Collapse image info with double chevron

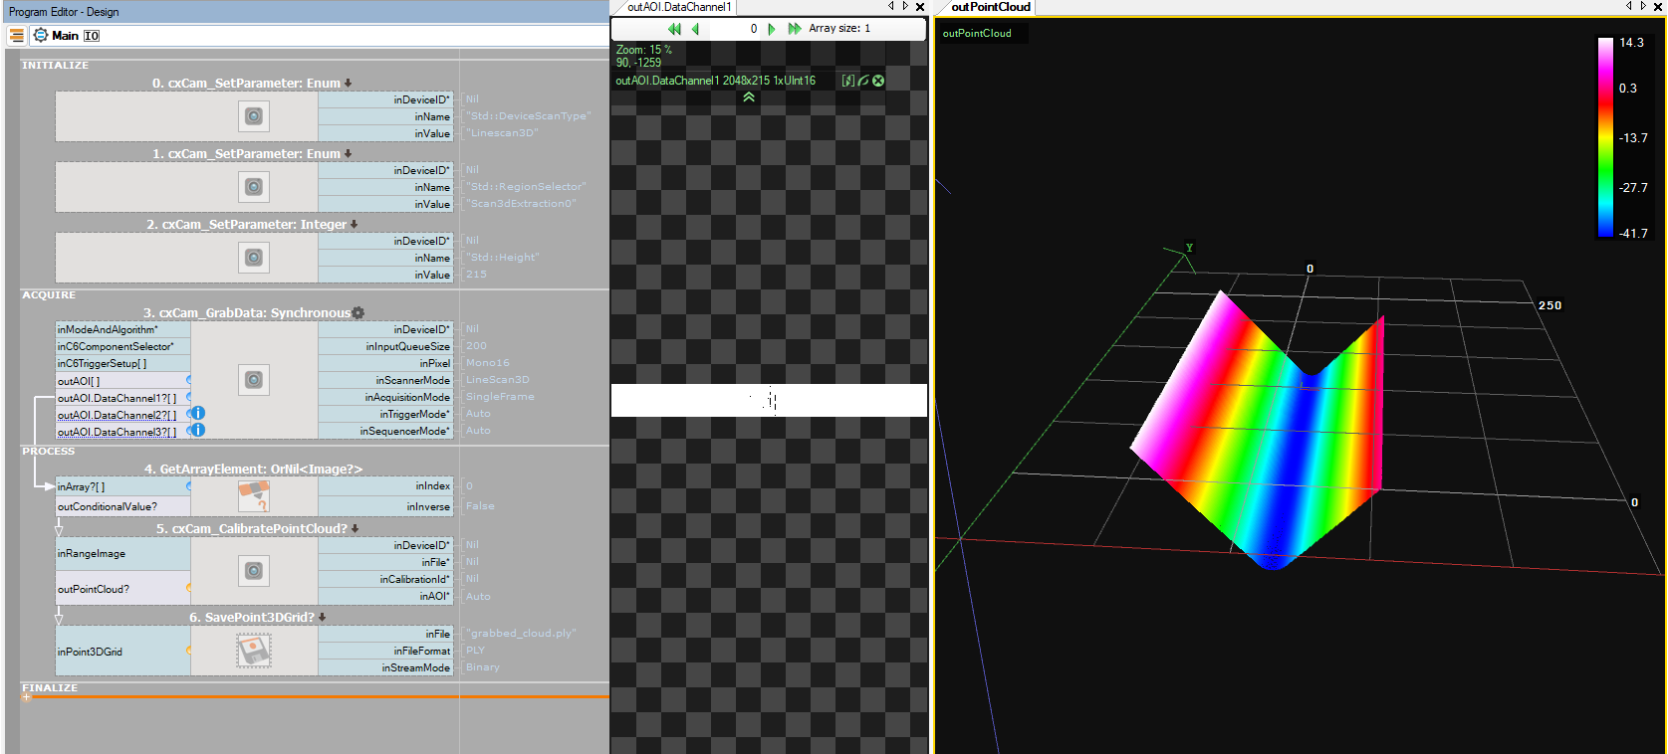point(749,97)
